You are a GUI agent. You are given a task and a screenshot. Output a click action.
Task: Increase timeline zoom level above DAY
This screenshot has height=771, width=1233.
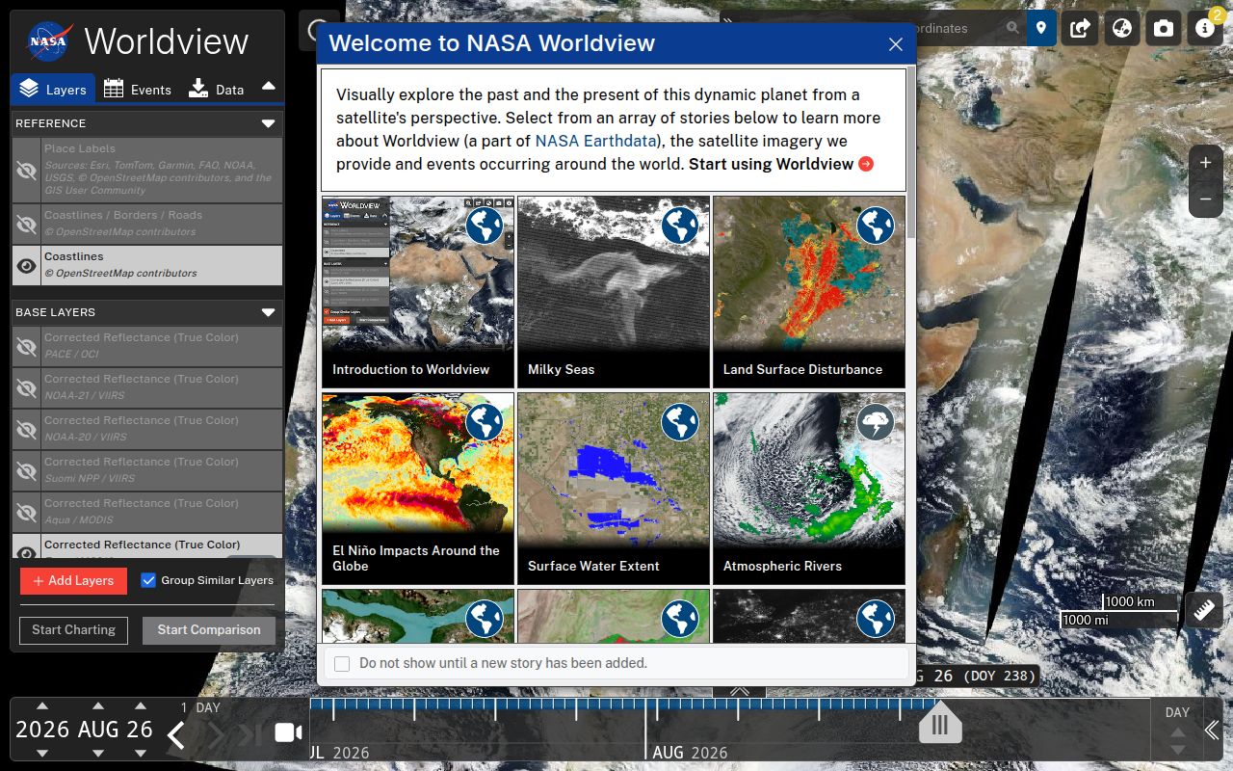1177,731
